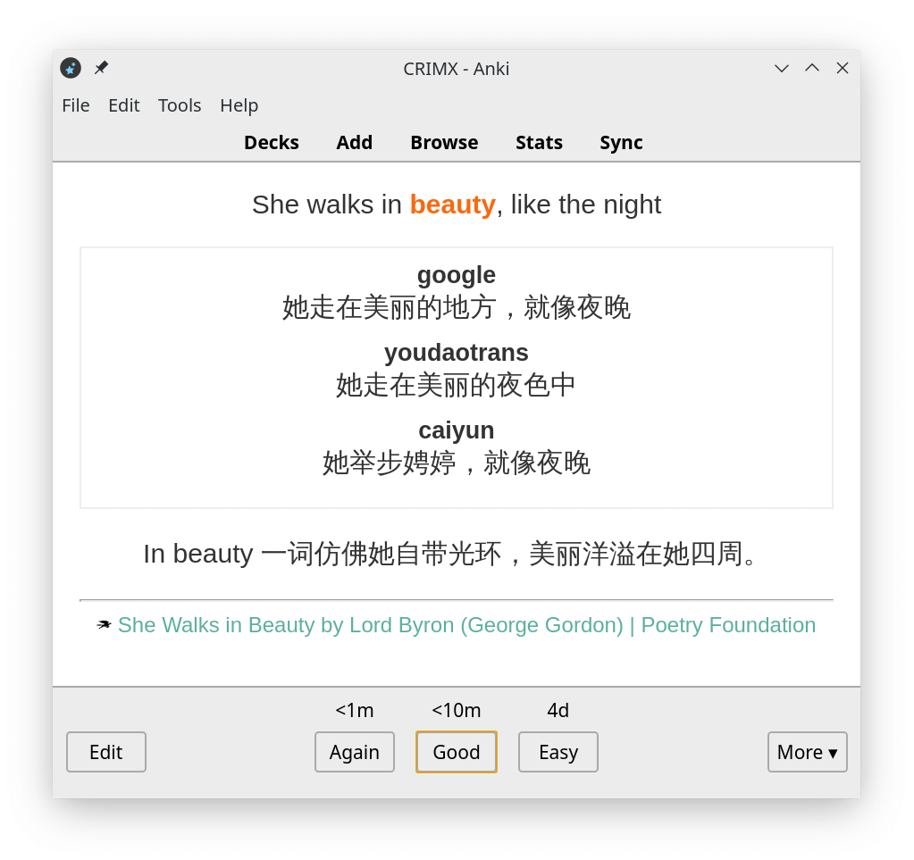Go to the Decks view

pos(272,143)
